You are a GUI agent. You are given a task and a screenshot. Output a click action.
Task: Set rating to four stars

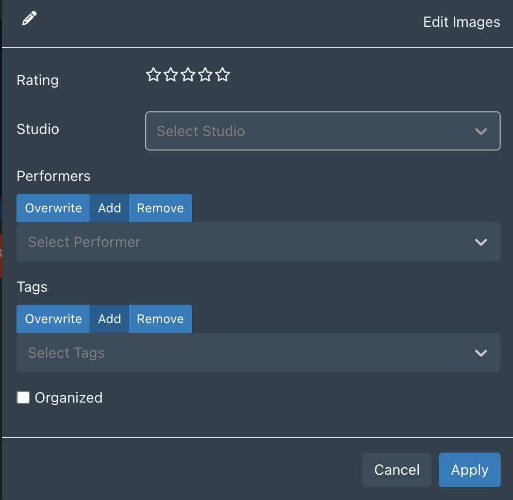point(205,75)
